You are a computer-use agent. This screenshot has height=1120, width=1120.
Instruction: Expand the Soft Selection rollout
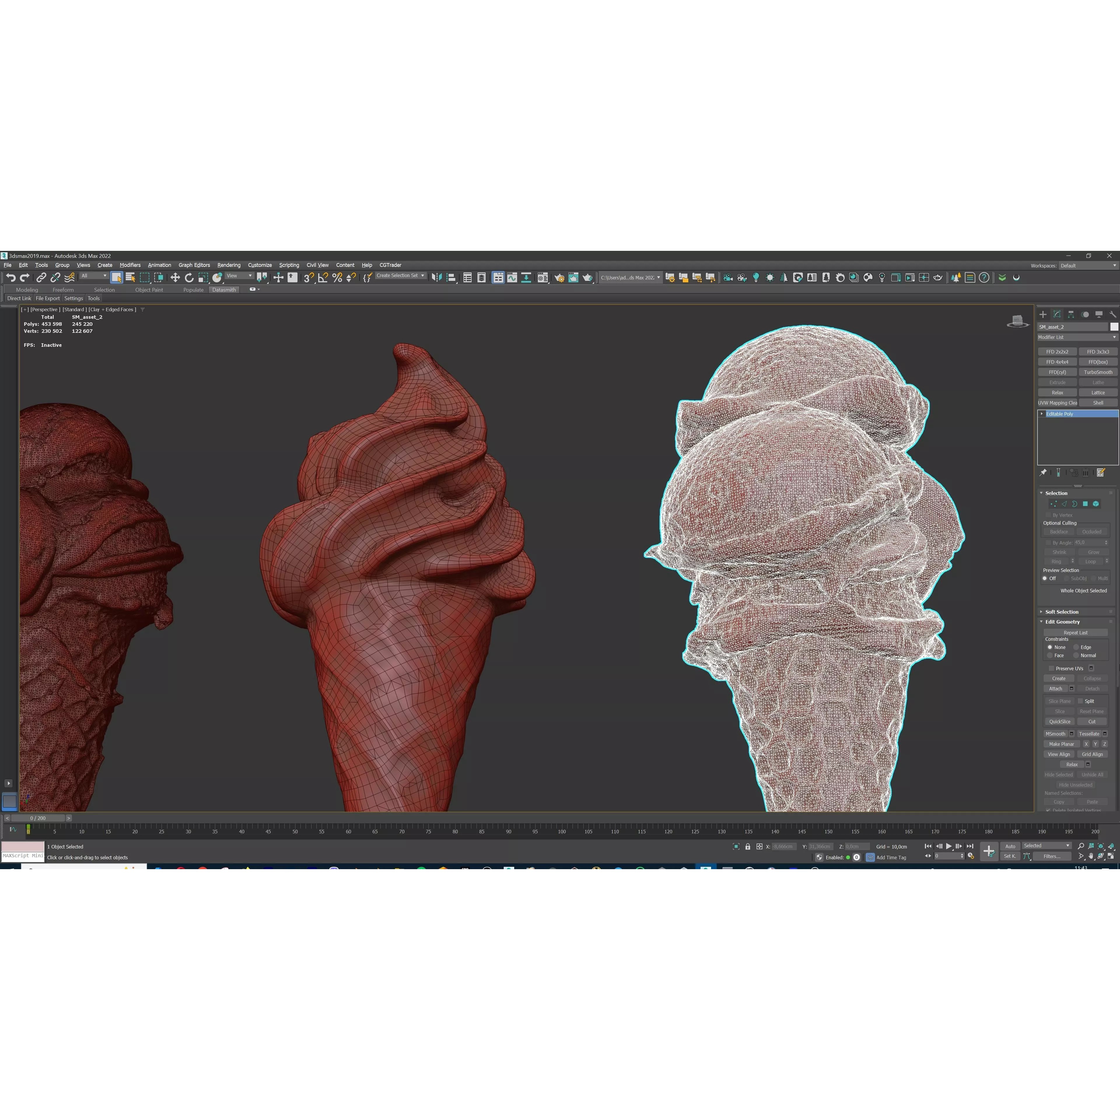1062,612
